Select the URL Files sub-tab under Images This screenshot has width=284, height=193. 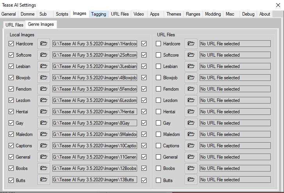coord(14,25)
